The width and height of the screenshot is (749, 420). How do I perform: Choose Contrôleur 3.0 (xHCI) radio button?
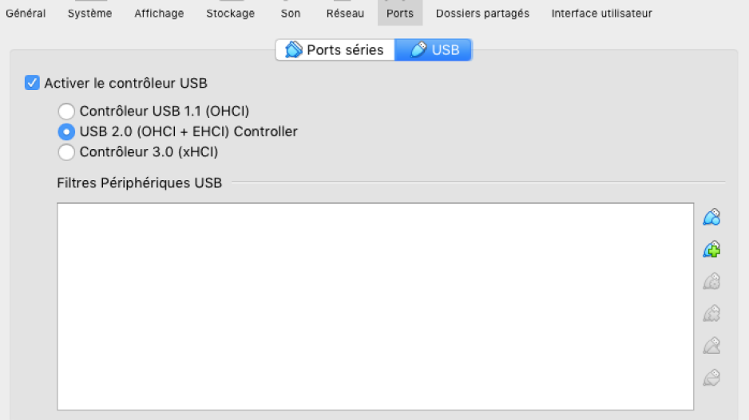[x=66, y=152]
